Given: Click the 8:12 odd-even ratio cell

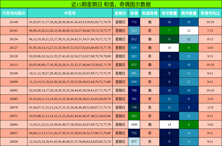Looking at the screenshot, I should point(210,39).
